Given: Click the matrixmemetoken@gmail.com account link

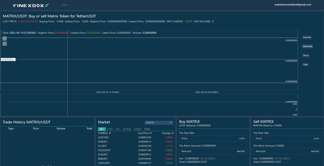Looking at the screenshot, I should (x=292, y=4).
